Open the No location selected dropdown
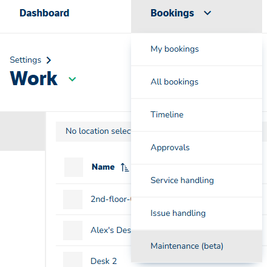 pos(93,131)
